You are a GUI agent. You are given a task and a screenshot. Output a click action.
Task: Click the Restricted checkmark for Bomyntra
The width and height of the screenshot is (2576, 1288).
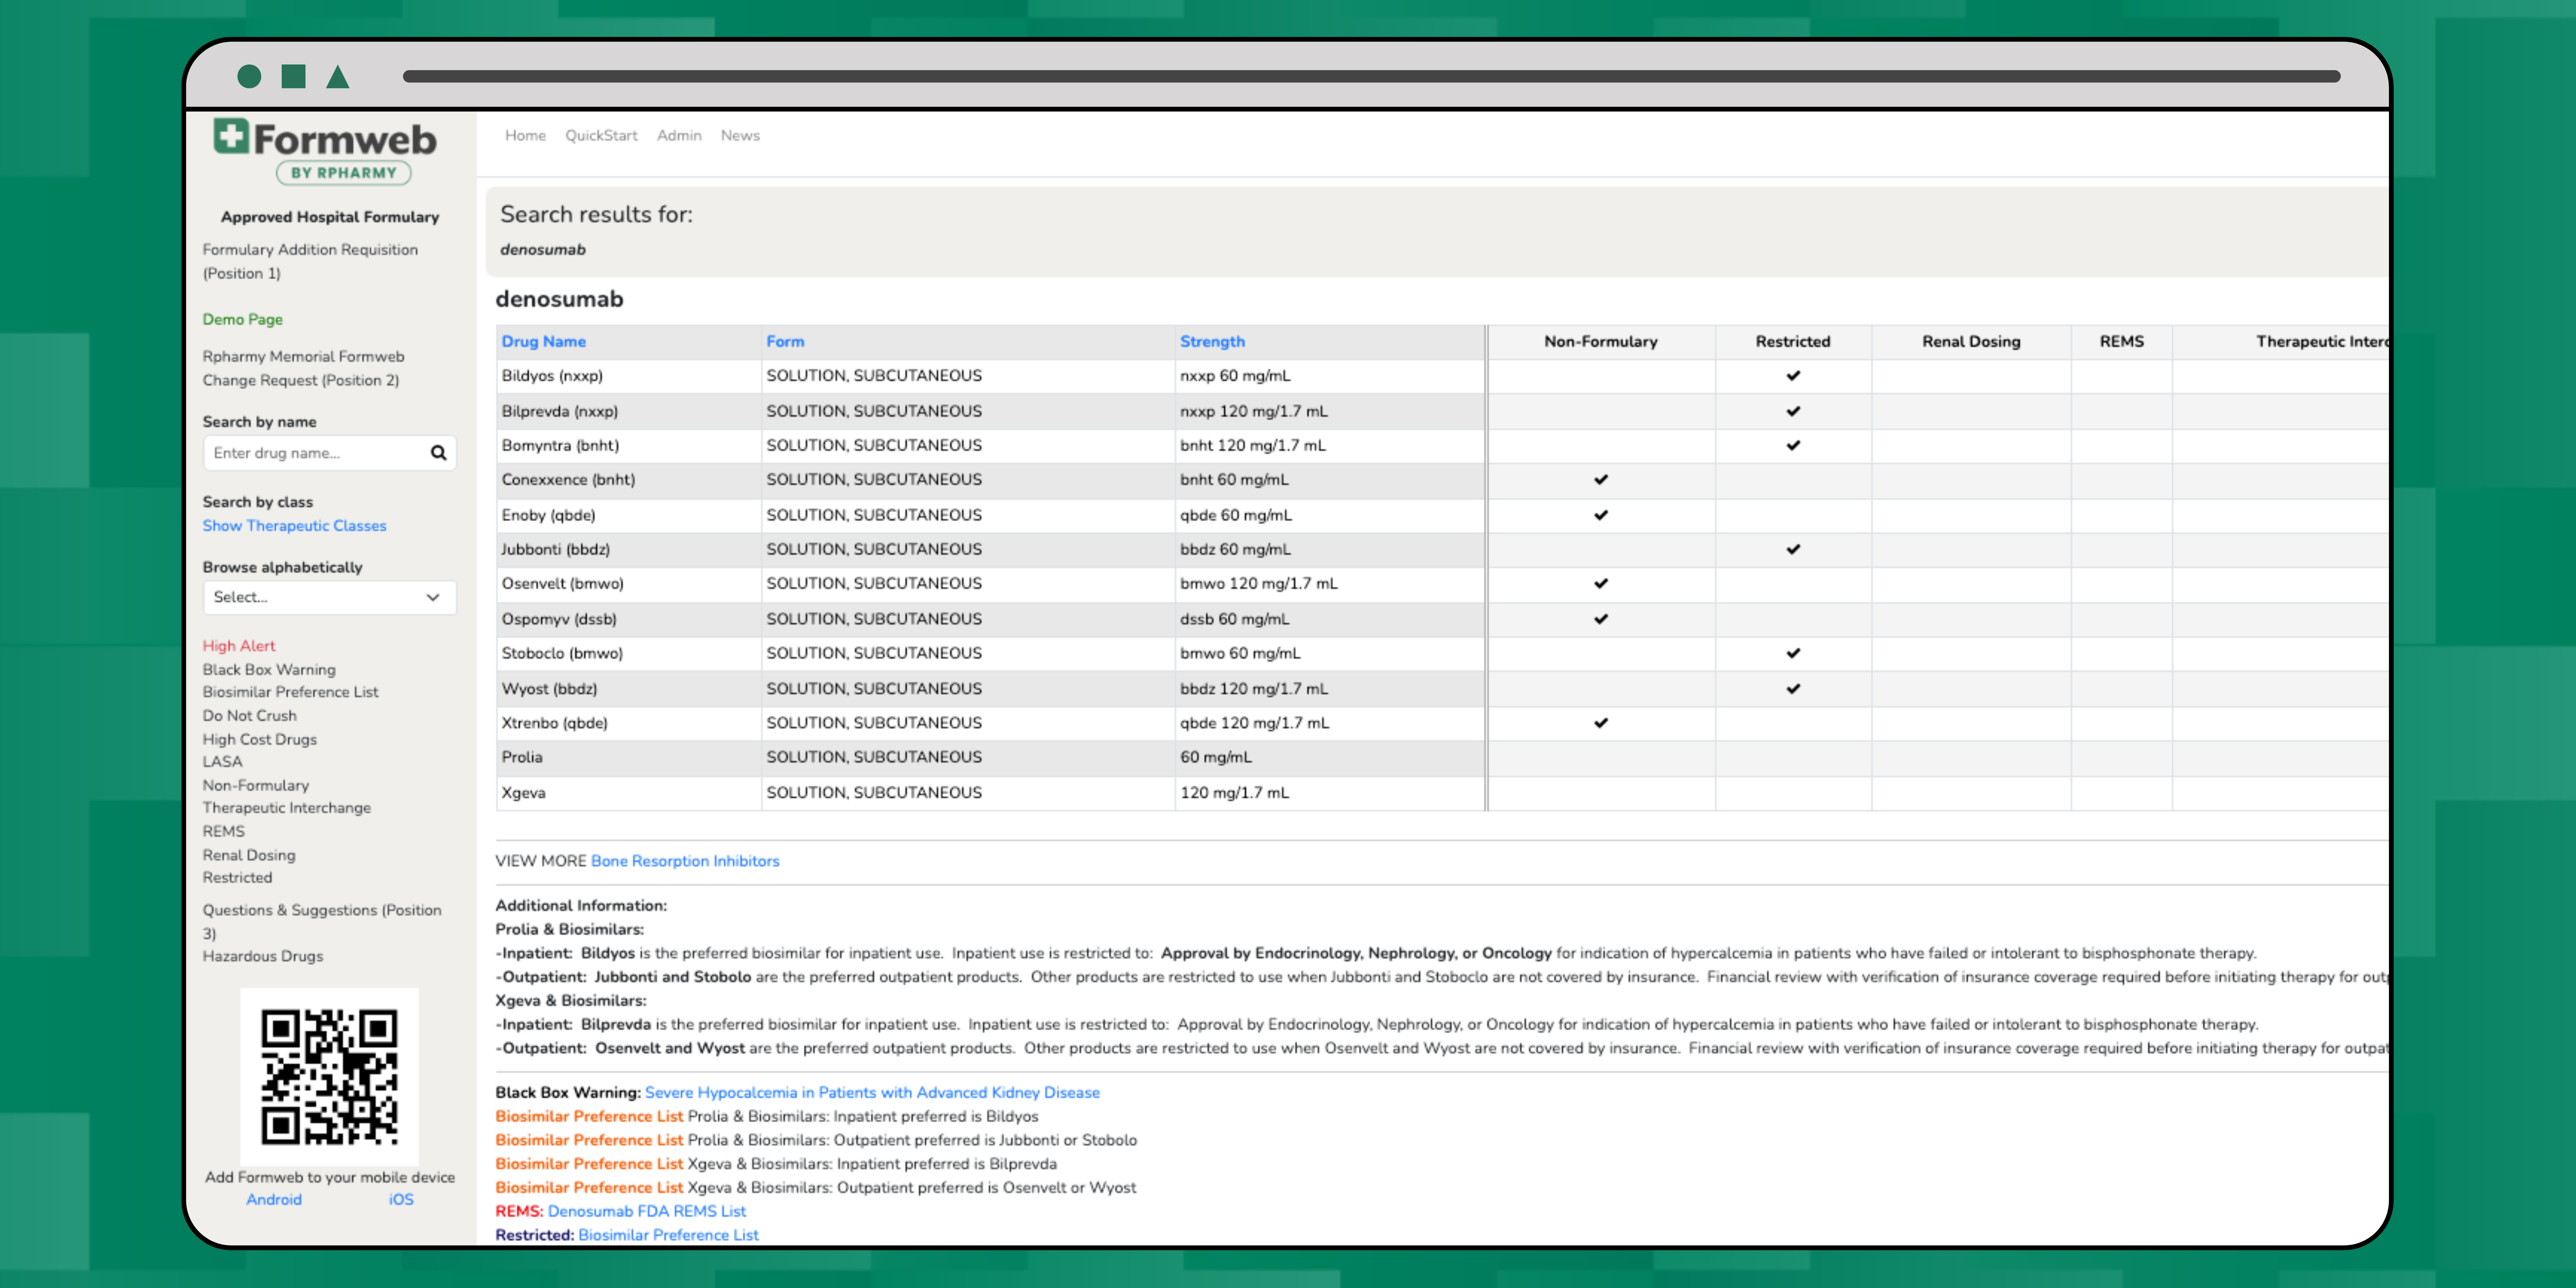click(x=1793, y=446)
